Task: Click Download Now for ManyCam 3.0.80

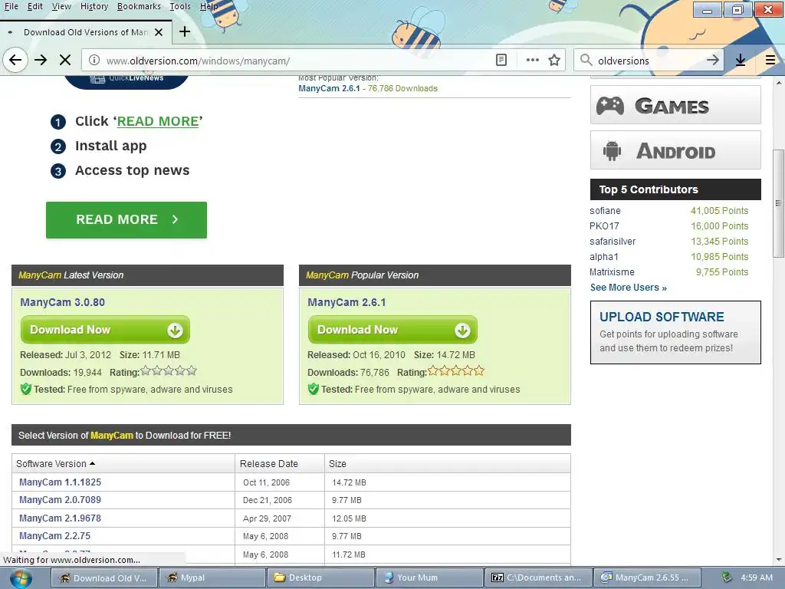Action: pyautogui.click(x=105, y=330)
